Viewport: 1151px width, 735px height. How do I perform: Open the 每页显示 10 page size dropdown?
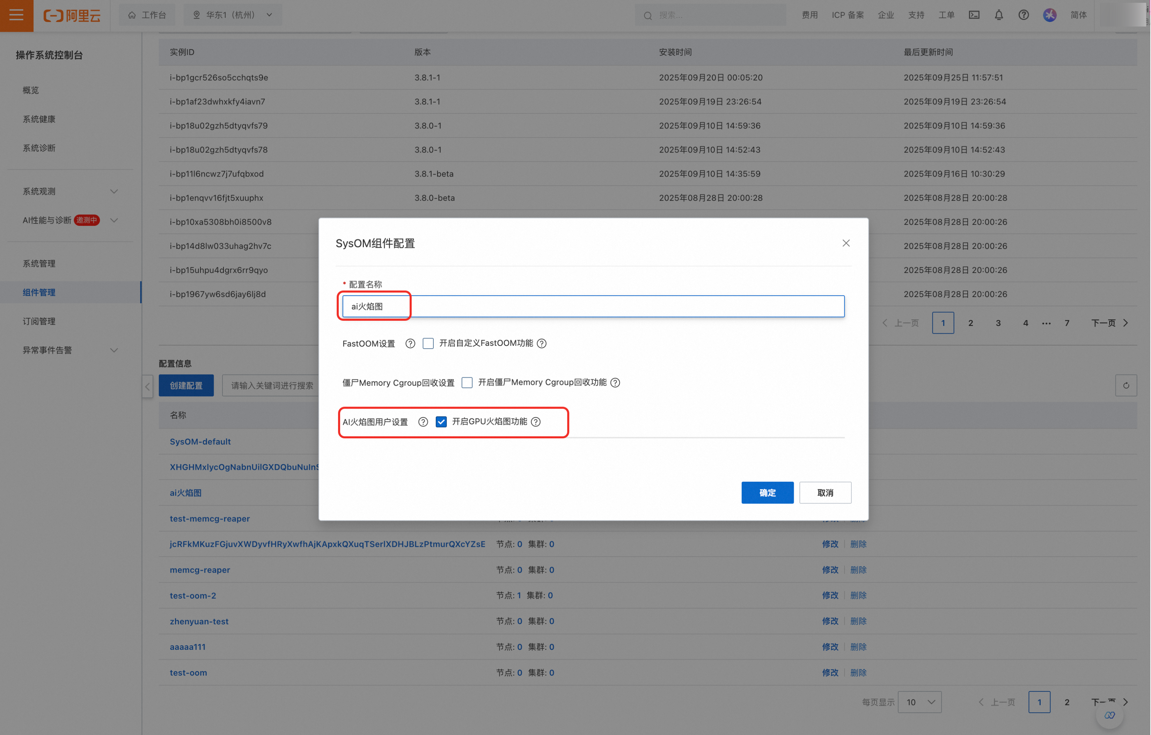tap(919, 702)
